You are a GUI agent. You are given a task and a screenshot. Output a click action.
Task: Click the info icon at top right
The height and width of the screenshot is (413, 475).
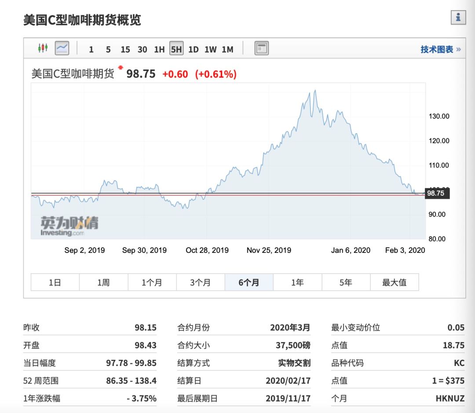(x=458, y=17)
